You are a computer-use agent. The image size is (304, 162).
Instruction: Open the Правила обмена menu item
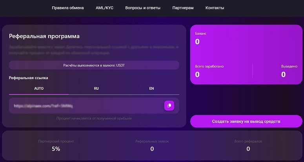coord(68,8)
